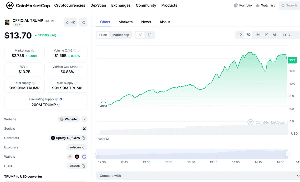Viewport: 300px width, 182px height.
Task: Share the OFFICIAL TRUMP page
Action: 83,22
